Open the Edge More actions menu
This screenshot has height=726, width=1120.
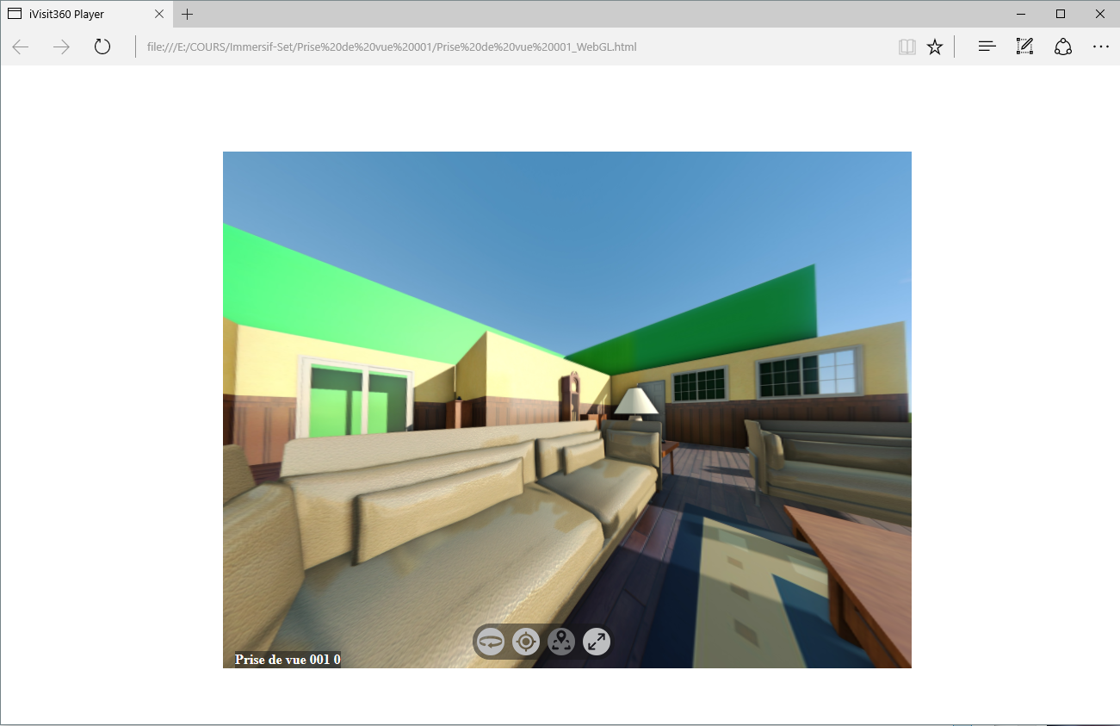pos(1101,47)
